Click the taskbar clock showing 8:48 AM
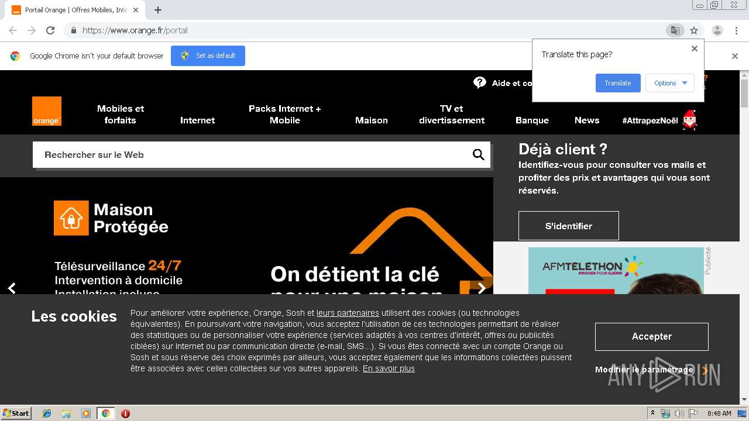 pyautogui.click(x=719, y=413)
